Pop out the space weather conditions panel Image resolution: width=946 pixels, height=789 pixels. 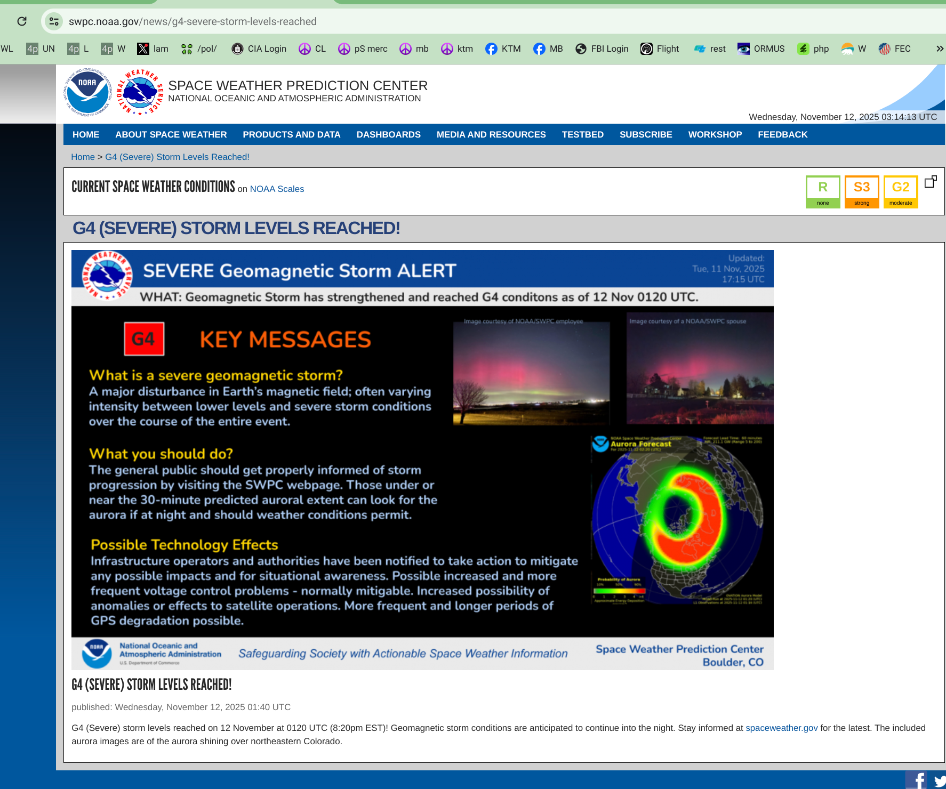931,182
